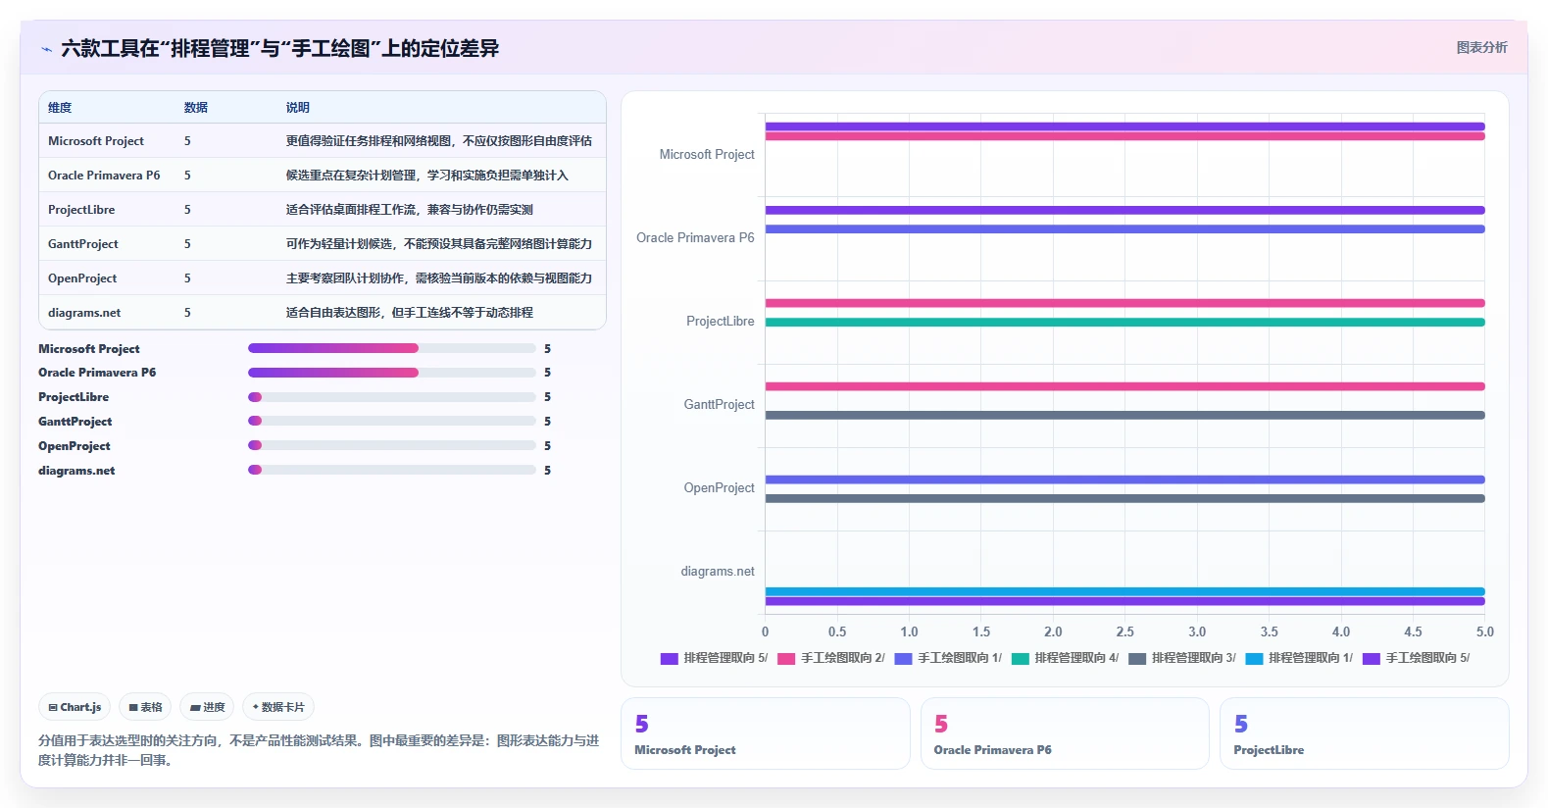
Task: Click the gray OpenProject bar in chart
Action: (1124, 499)
